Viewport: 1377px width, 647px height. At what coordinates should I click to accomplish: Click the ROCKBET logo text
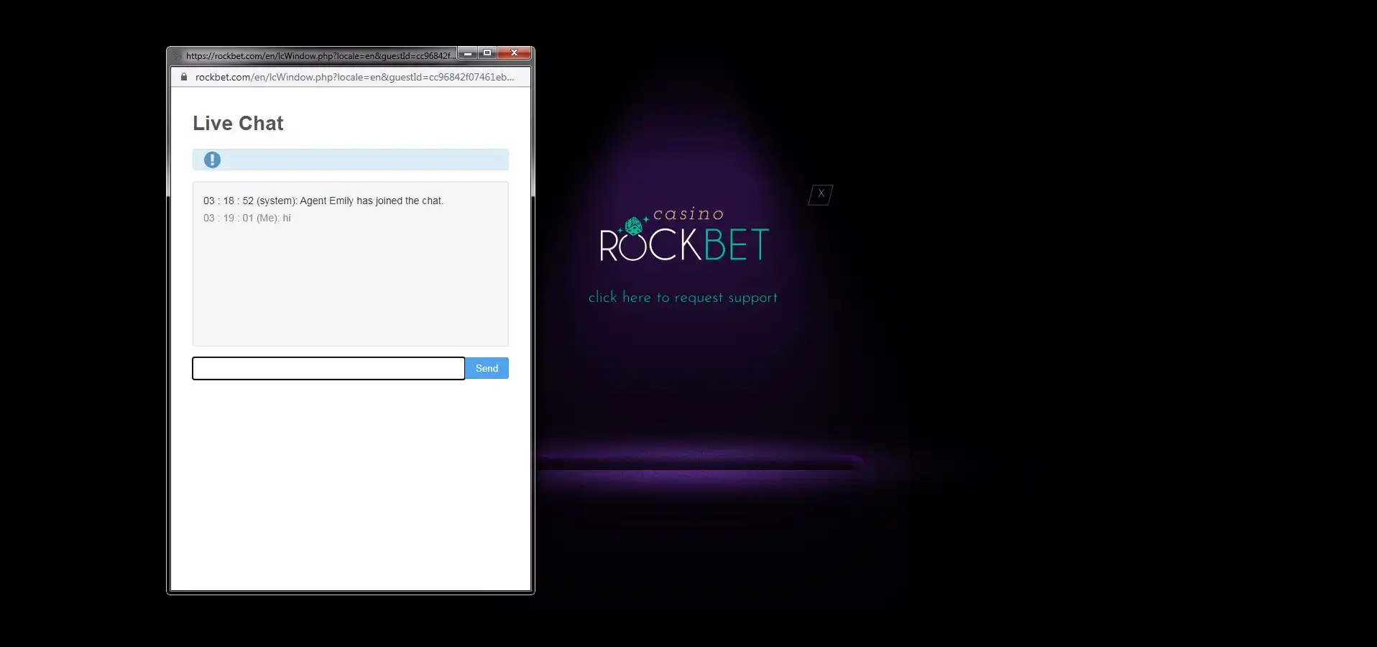[684, 245]
